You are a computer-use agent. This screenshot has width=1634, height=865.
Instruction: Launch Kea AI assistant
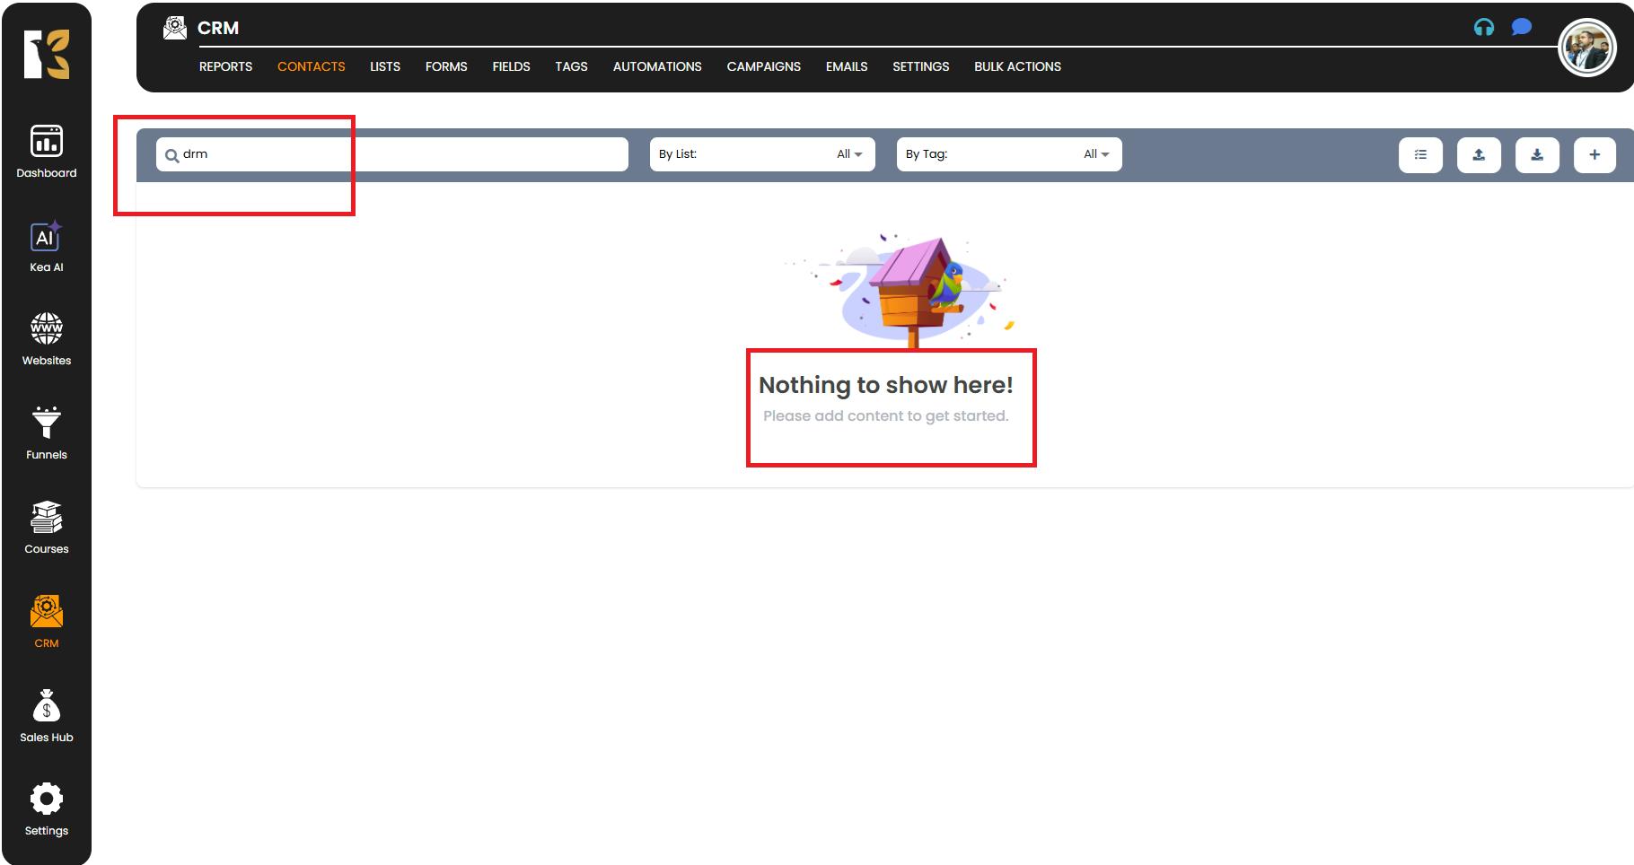47,246
